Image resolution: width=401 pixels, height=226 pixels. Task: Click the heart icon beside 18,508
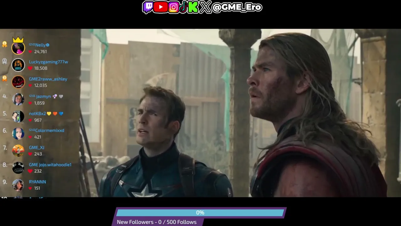click(30, 68)
